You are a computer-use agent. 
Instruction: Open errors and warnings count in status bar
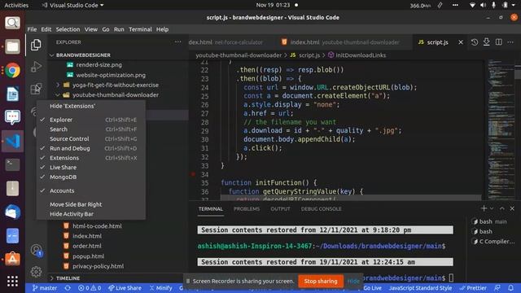[x=90, y=288]
